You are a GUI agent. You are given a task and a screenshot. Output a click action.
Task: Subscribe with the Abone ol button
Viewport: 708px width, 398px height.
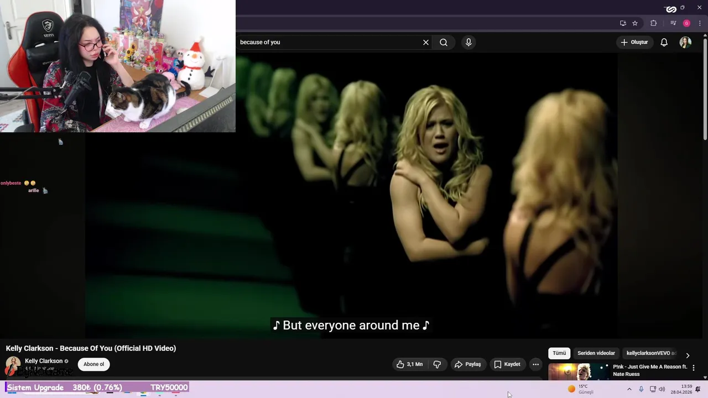click(93, 364)
